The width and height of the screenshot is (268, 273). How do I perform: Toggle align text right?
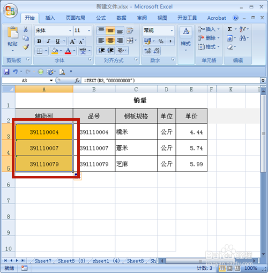pos(120,41)
